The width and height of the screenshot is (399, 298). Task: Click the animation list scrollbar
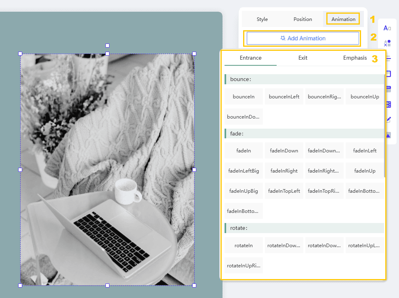[x=384, y=125]
